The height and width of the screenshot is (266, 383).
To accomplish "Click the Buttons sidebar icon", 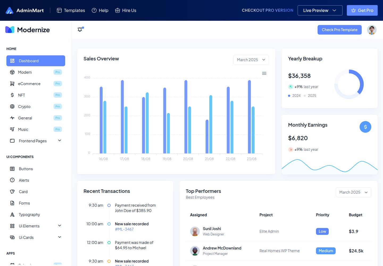I will pos(12,169).
